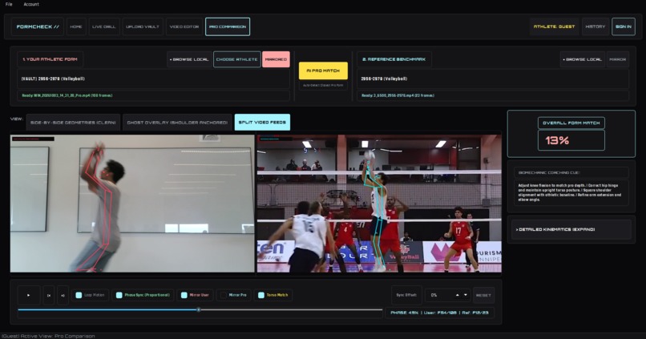Viewport: 646px width, 339px height.
Task: Click the Biomechanic Coaching Cue heading
Action: tap(571, 172)
